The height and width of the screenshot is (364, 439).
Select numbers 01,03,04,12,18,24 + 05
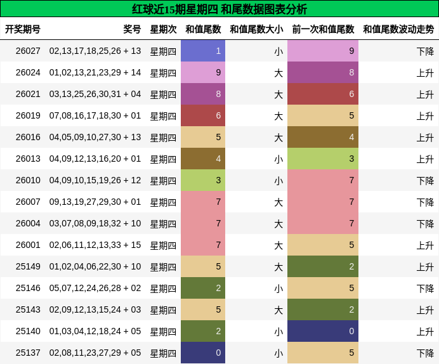(95, 331)
